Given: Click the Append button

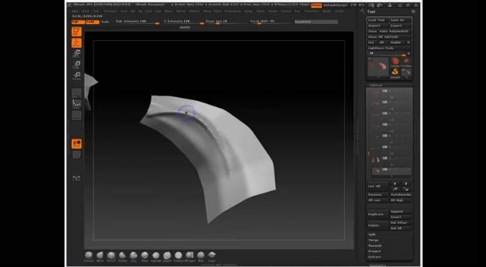Looking at the screenshot, I should 401,211.
